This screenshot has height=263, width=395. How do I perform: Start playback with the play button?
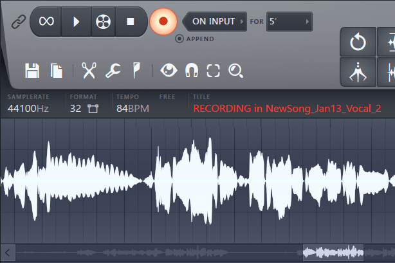pyautogui.click(x=76, y=21)
